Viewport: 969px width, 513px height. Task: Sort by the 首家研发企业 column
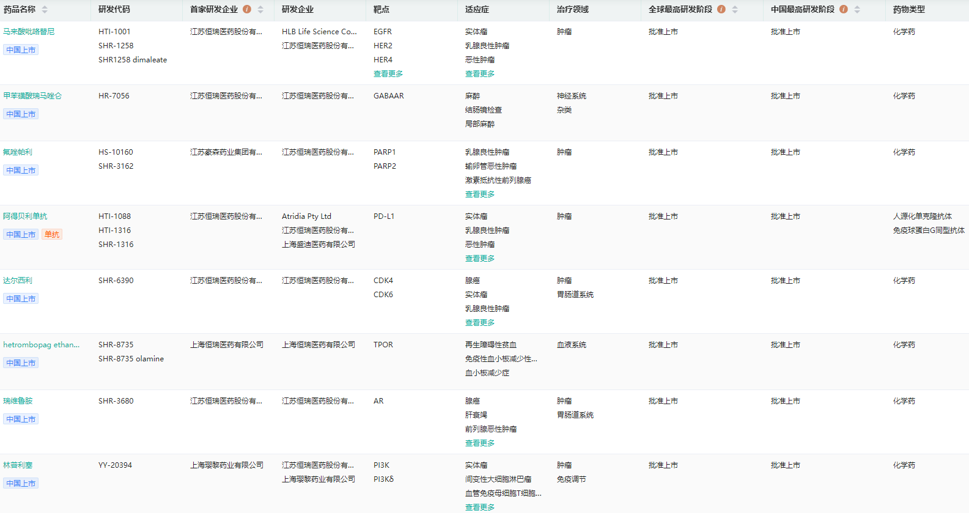click(x=260, y=10)
